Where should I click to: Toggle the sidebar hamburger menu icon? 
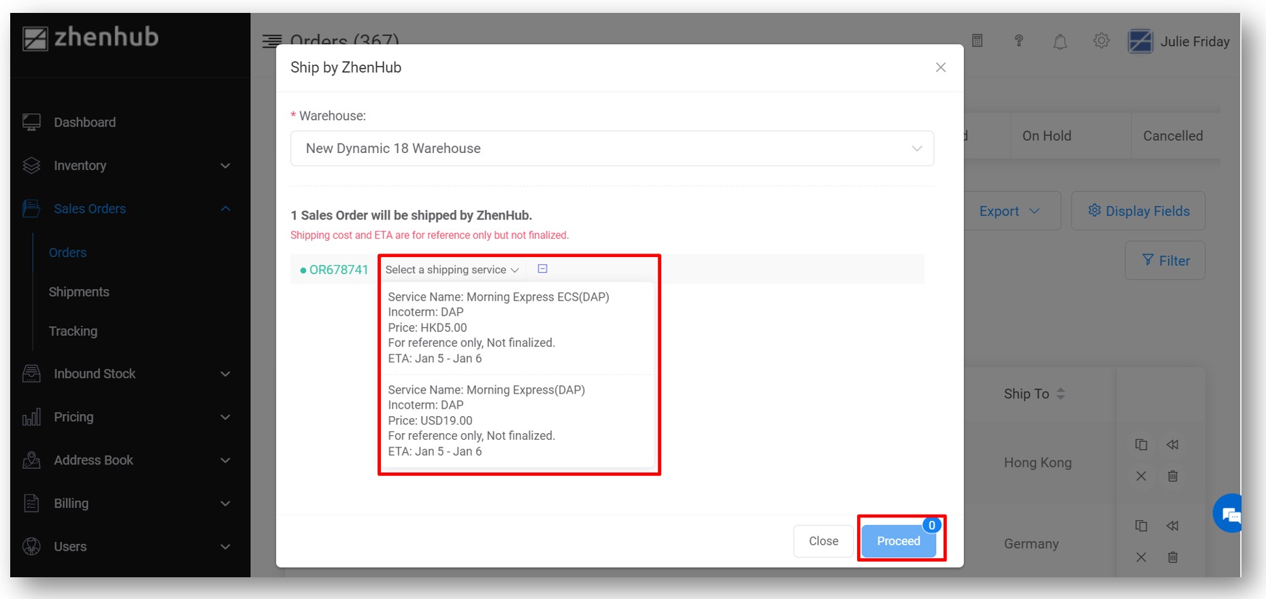(271, 41)
